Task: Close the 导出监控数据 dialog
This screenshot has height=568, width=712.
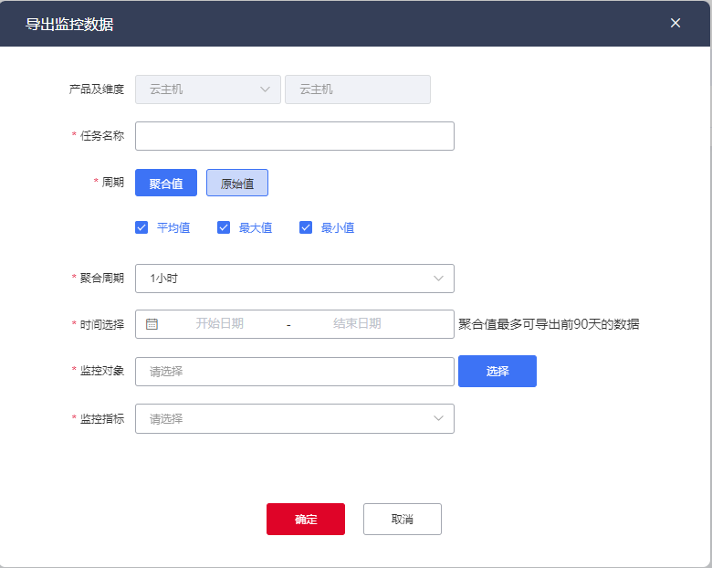Action: click(x=675, y=23)
